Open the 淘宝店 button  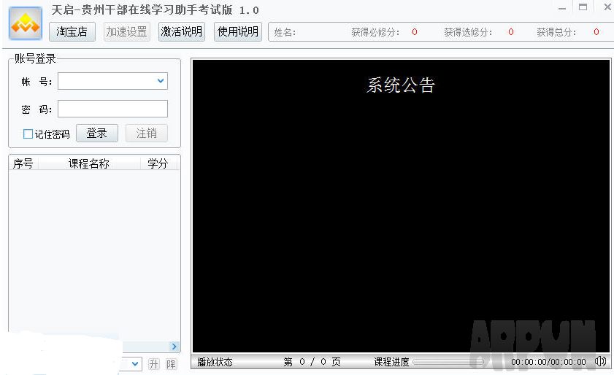72,31
